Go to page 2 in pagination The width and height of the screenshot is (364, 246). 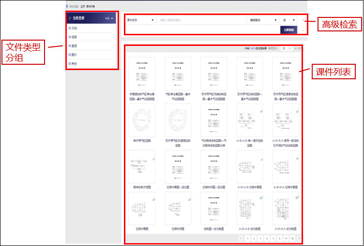click(x=254, y=238)
